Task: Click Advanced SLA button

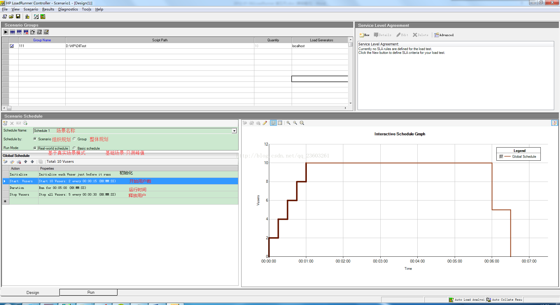Action: (444, 35)
